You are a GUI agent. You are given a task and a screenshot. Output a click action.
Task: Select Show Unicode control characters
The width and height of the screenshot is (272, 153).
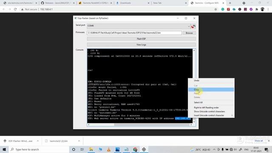click(x=211, y=111)
